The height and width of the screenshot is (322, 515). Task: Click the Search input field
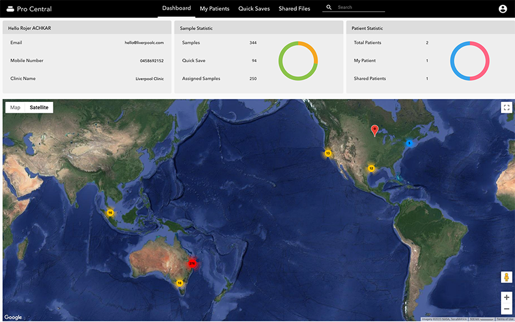pos(361,8)
